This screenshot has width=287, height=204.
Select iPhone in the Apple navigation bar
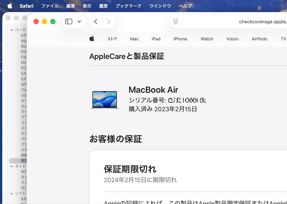180,39
